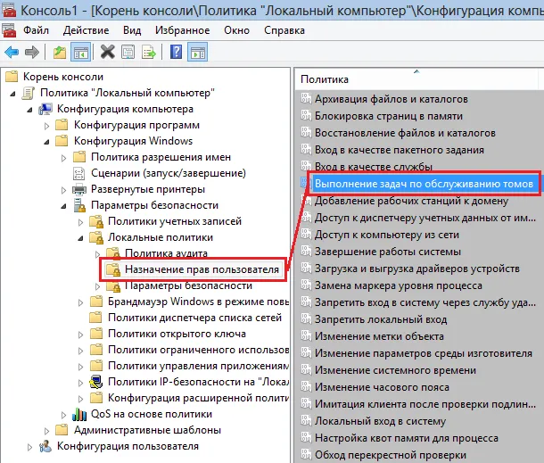Image resolution: width=544 pixels, height=463 pixels.
Task: Click the policy icon beside Архивация файлов и каталогов
Action: 306,98
